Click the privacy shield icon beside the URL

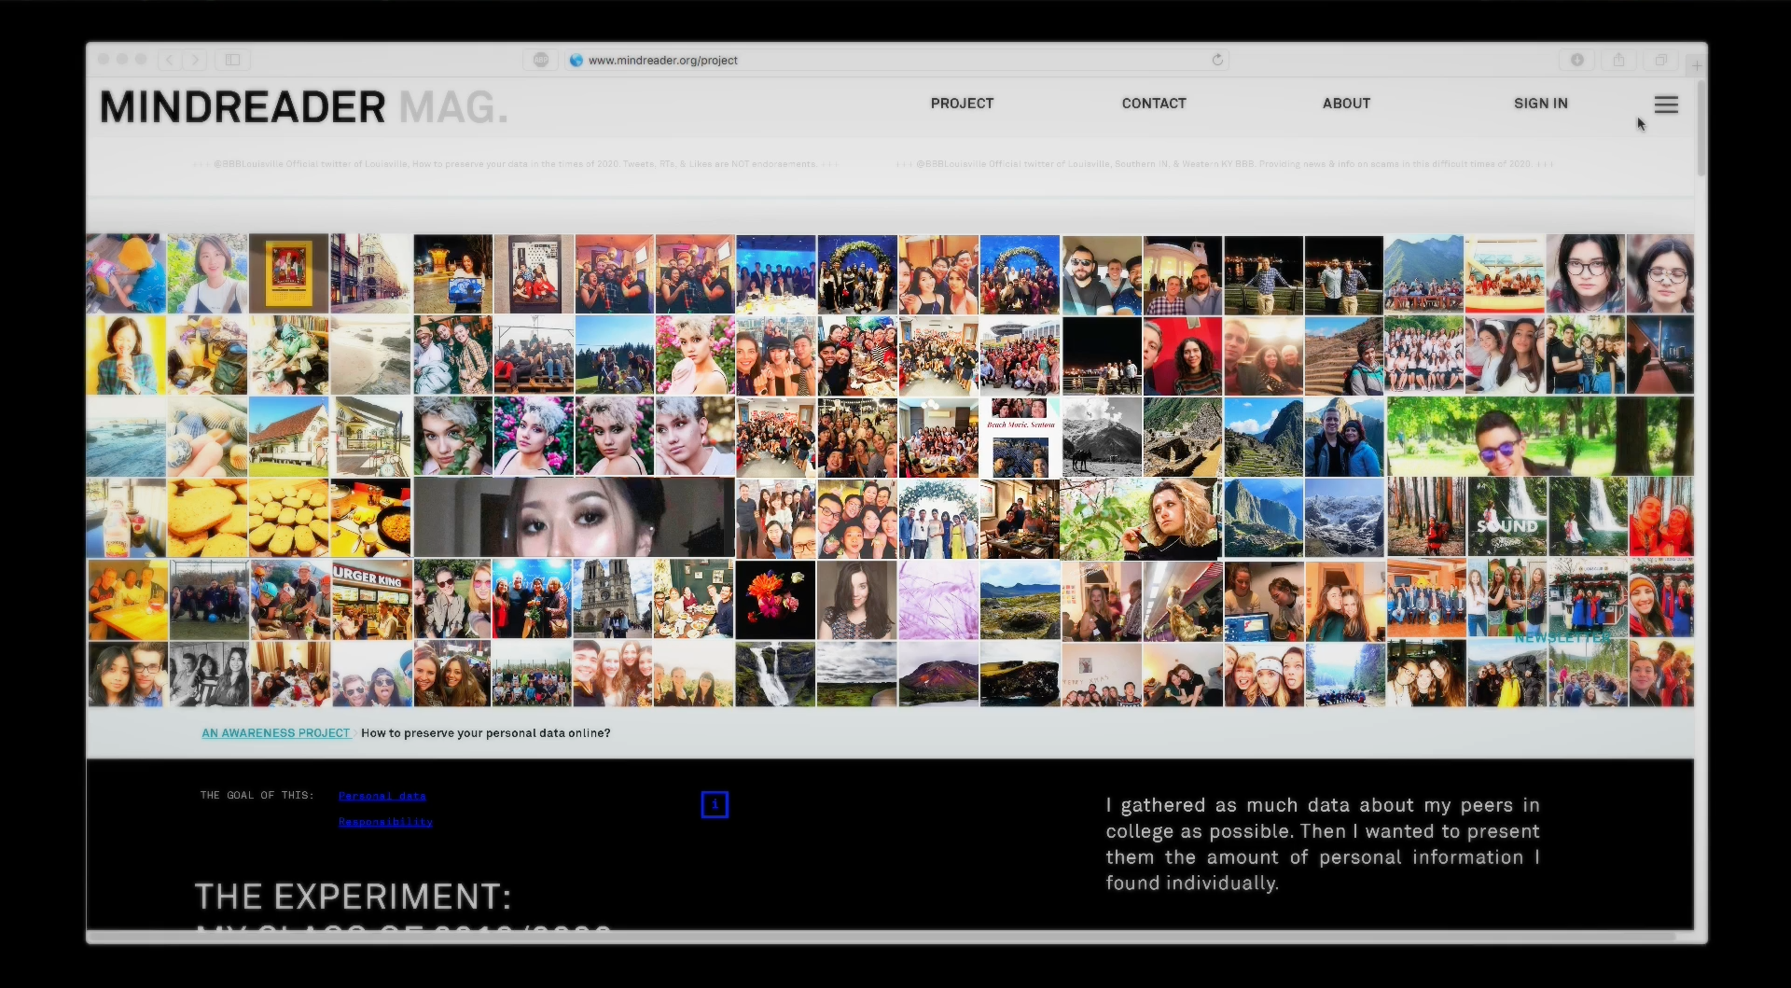[541, 60]
